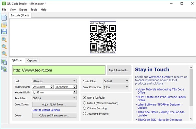
Task: Zoom in with the plus magnifier icon
Action: click(4, 40)
